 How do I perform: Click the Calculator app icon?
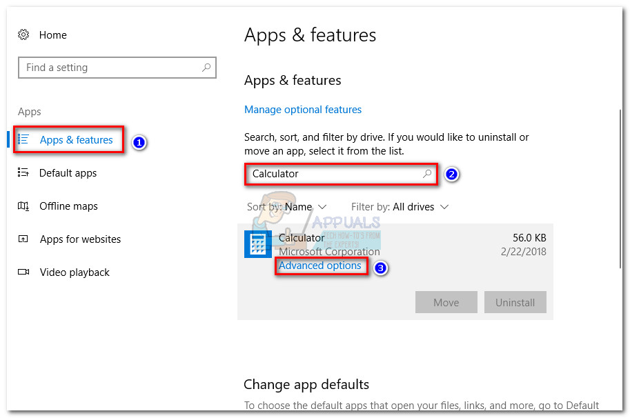click(x=258, y=244)
